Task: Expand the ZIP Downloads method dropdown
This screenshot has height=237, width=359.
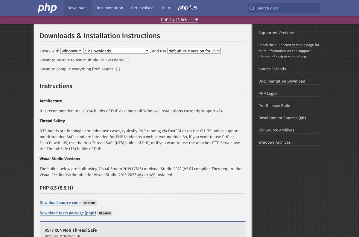Action: tap(116, 51)
